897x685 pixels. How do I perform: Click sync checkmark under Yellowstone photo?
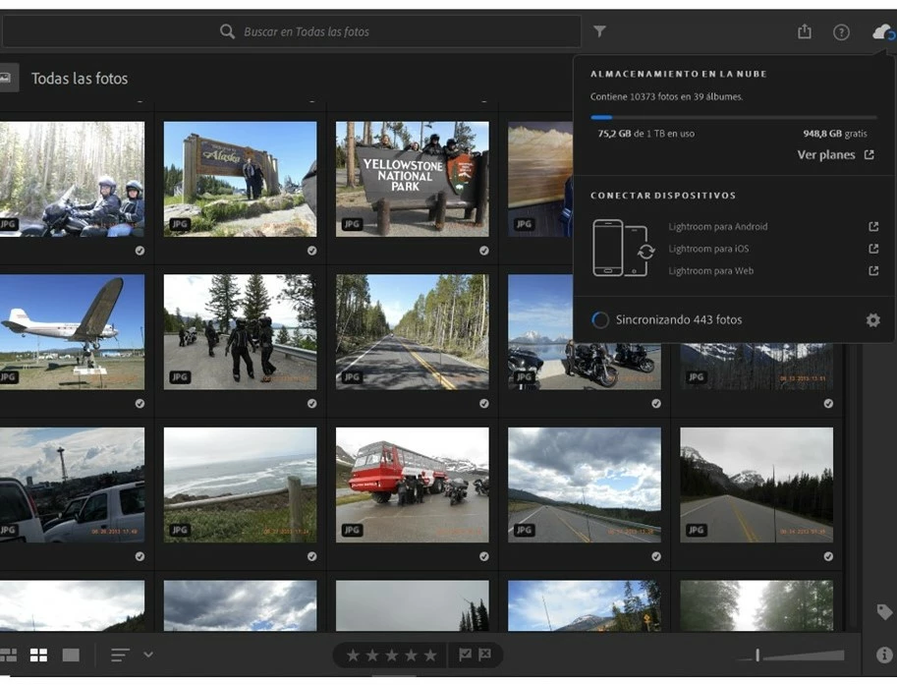click(x=484, y=251)
